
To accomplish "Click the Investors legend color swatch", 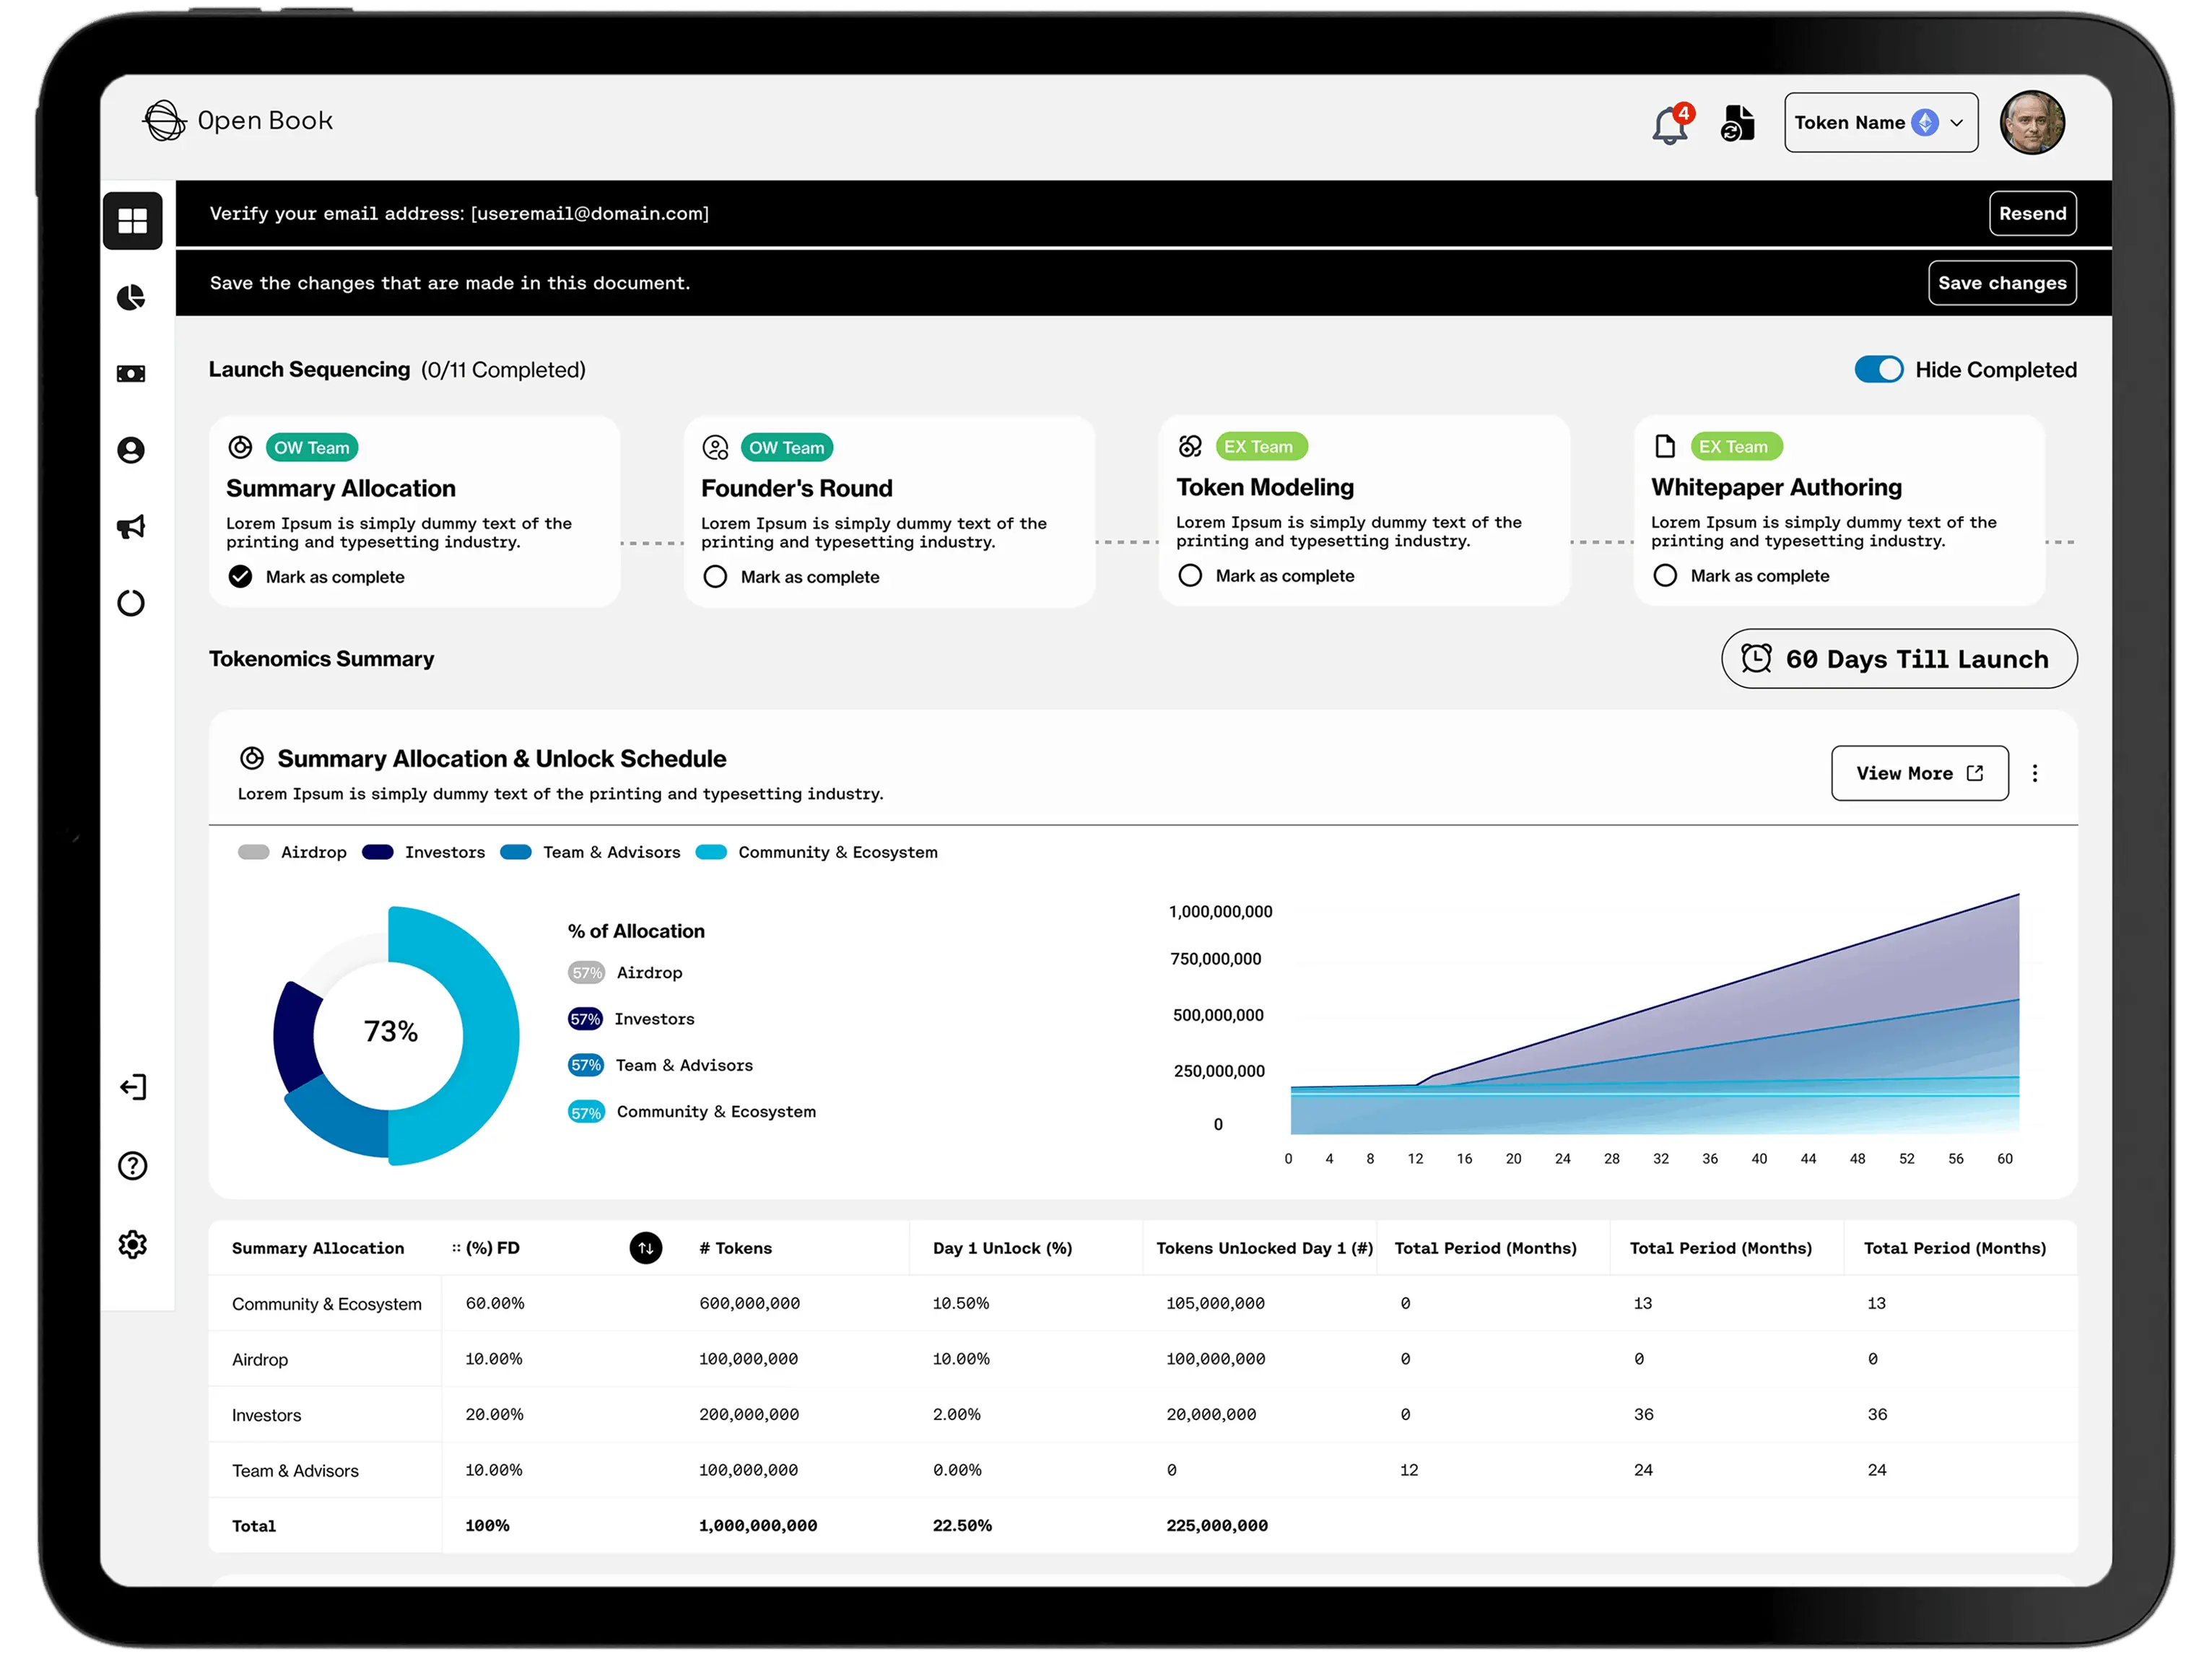I will coord(378,852).
